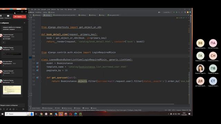Click the СН participant avatar
Screen dimensions: 221x124
[213, 56]
